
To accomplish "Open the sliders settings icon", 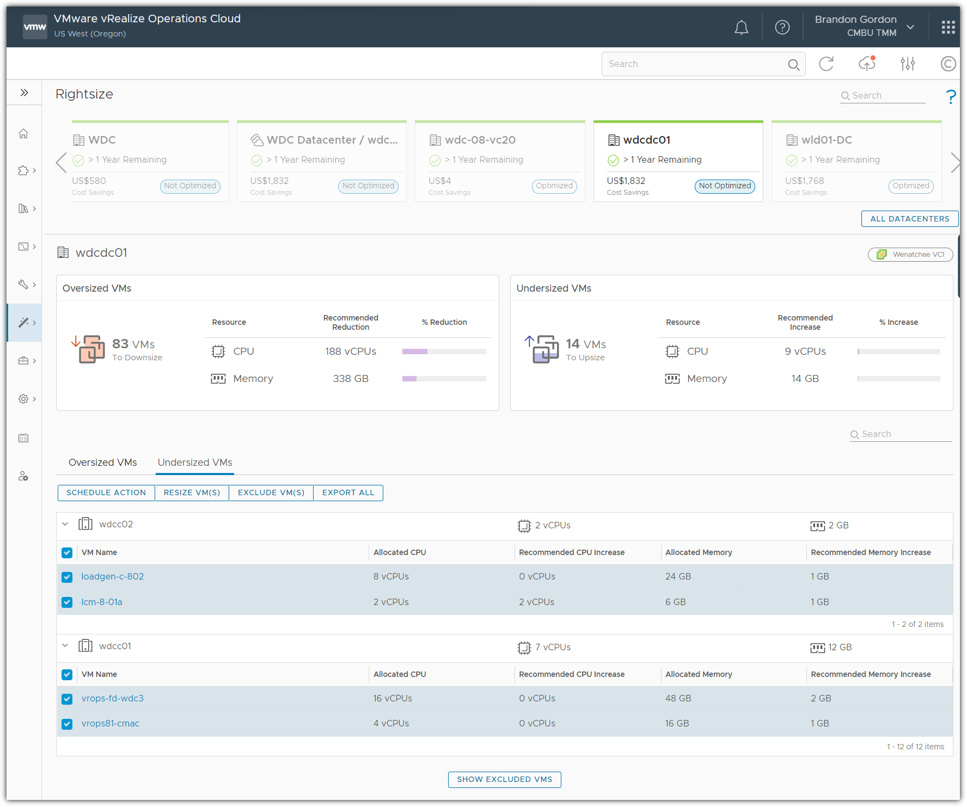I will tap(908, 64).
